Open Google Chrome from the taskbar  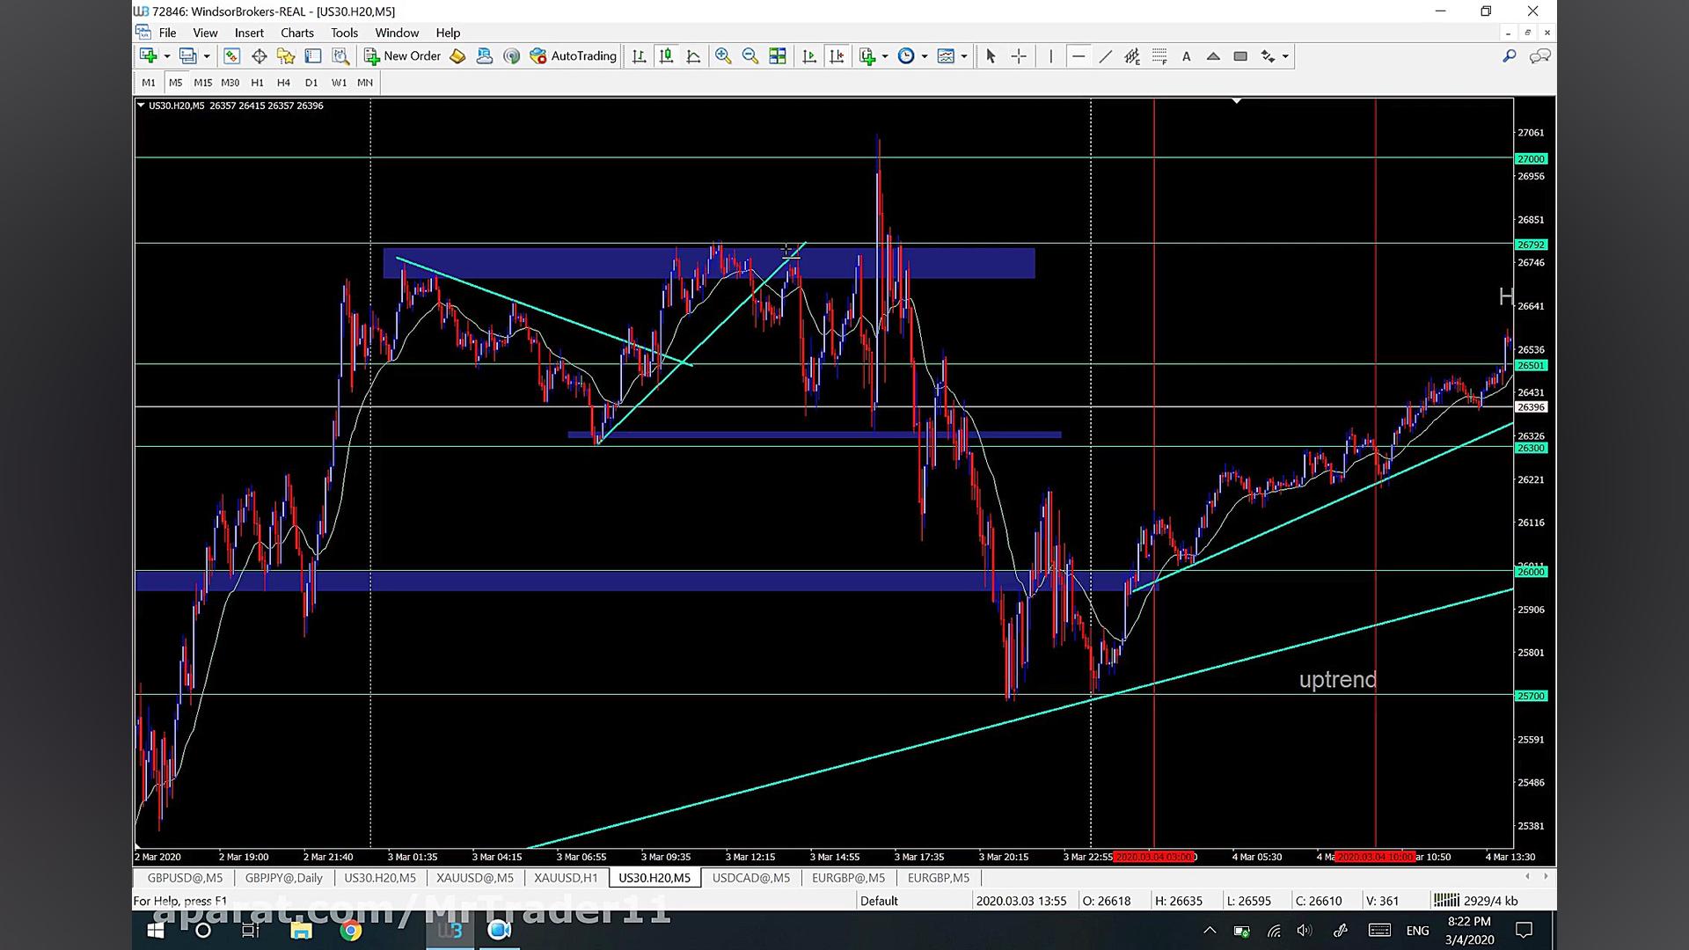351,930
